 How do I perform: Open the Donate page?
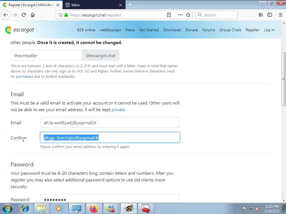191,30
